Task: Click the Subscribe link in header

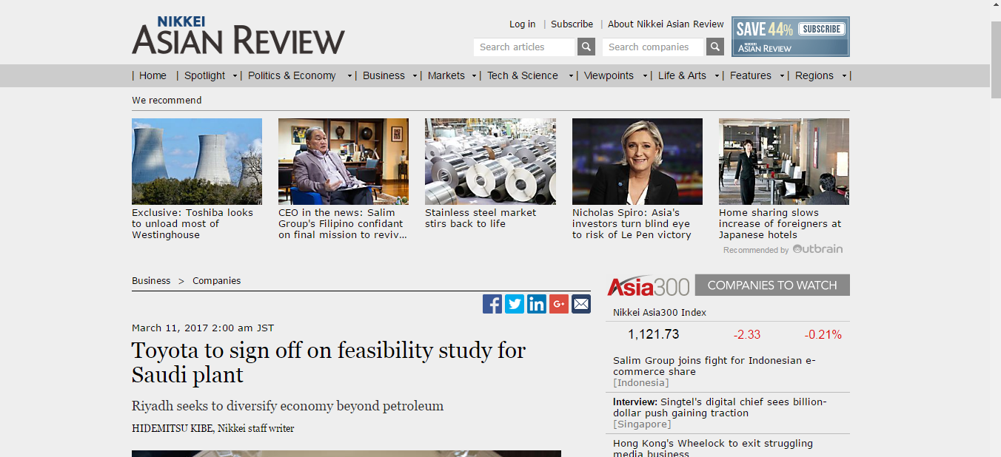Action: [x=572, y=24]
